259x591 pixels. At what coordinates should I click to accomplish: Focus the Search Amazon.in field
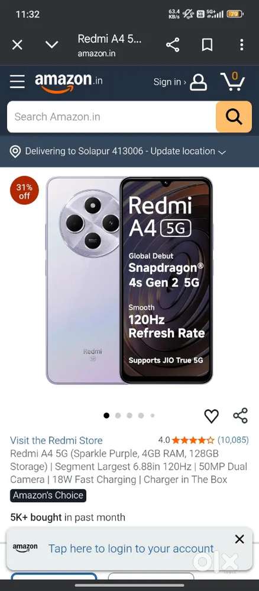point(111,117)
